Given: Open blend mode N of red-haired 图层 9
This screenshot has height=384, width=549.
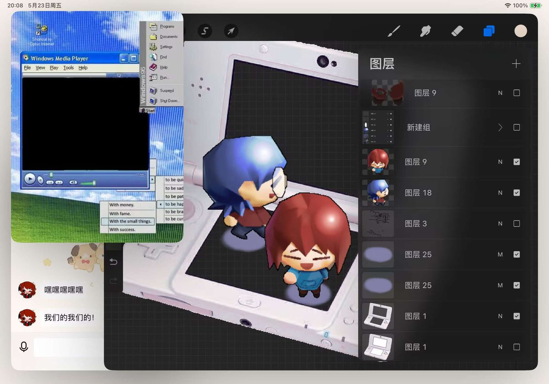Looking at the screenshot, I should 500,162.
